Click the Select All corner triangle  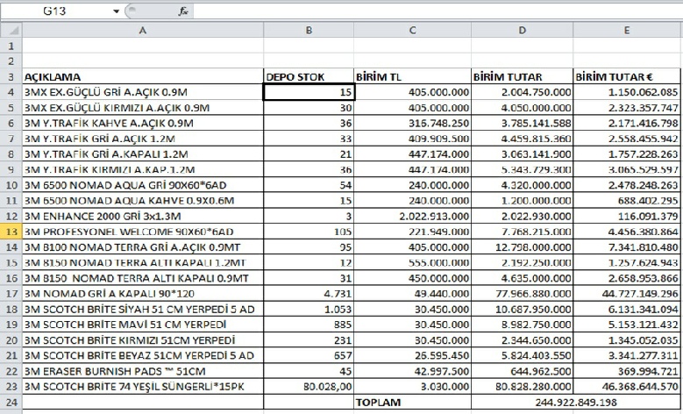click(x=11, y=31)
